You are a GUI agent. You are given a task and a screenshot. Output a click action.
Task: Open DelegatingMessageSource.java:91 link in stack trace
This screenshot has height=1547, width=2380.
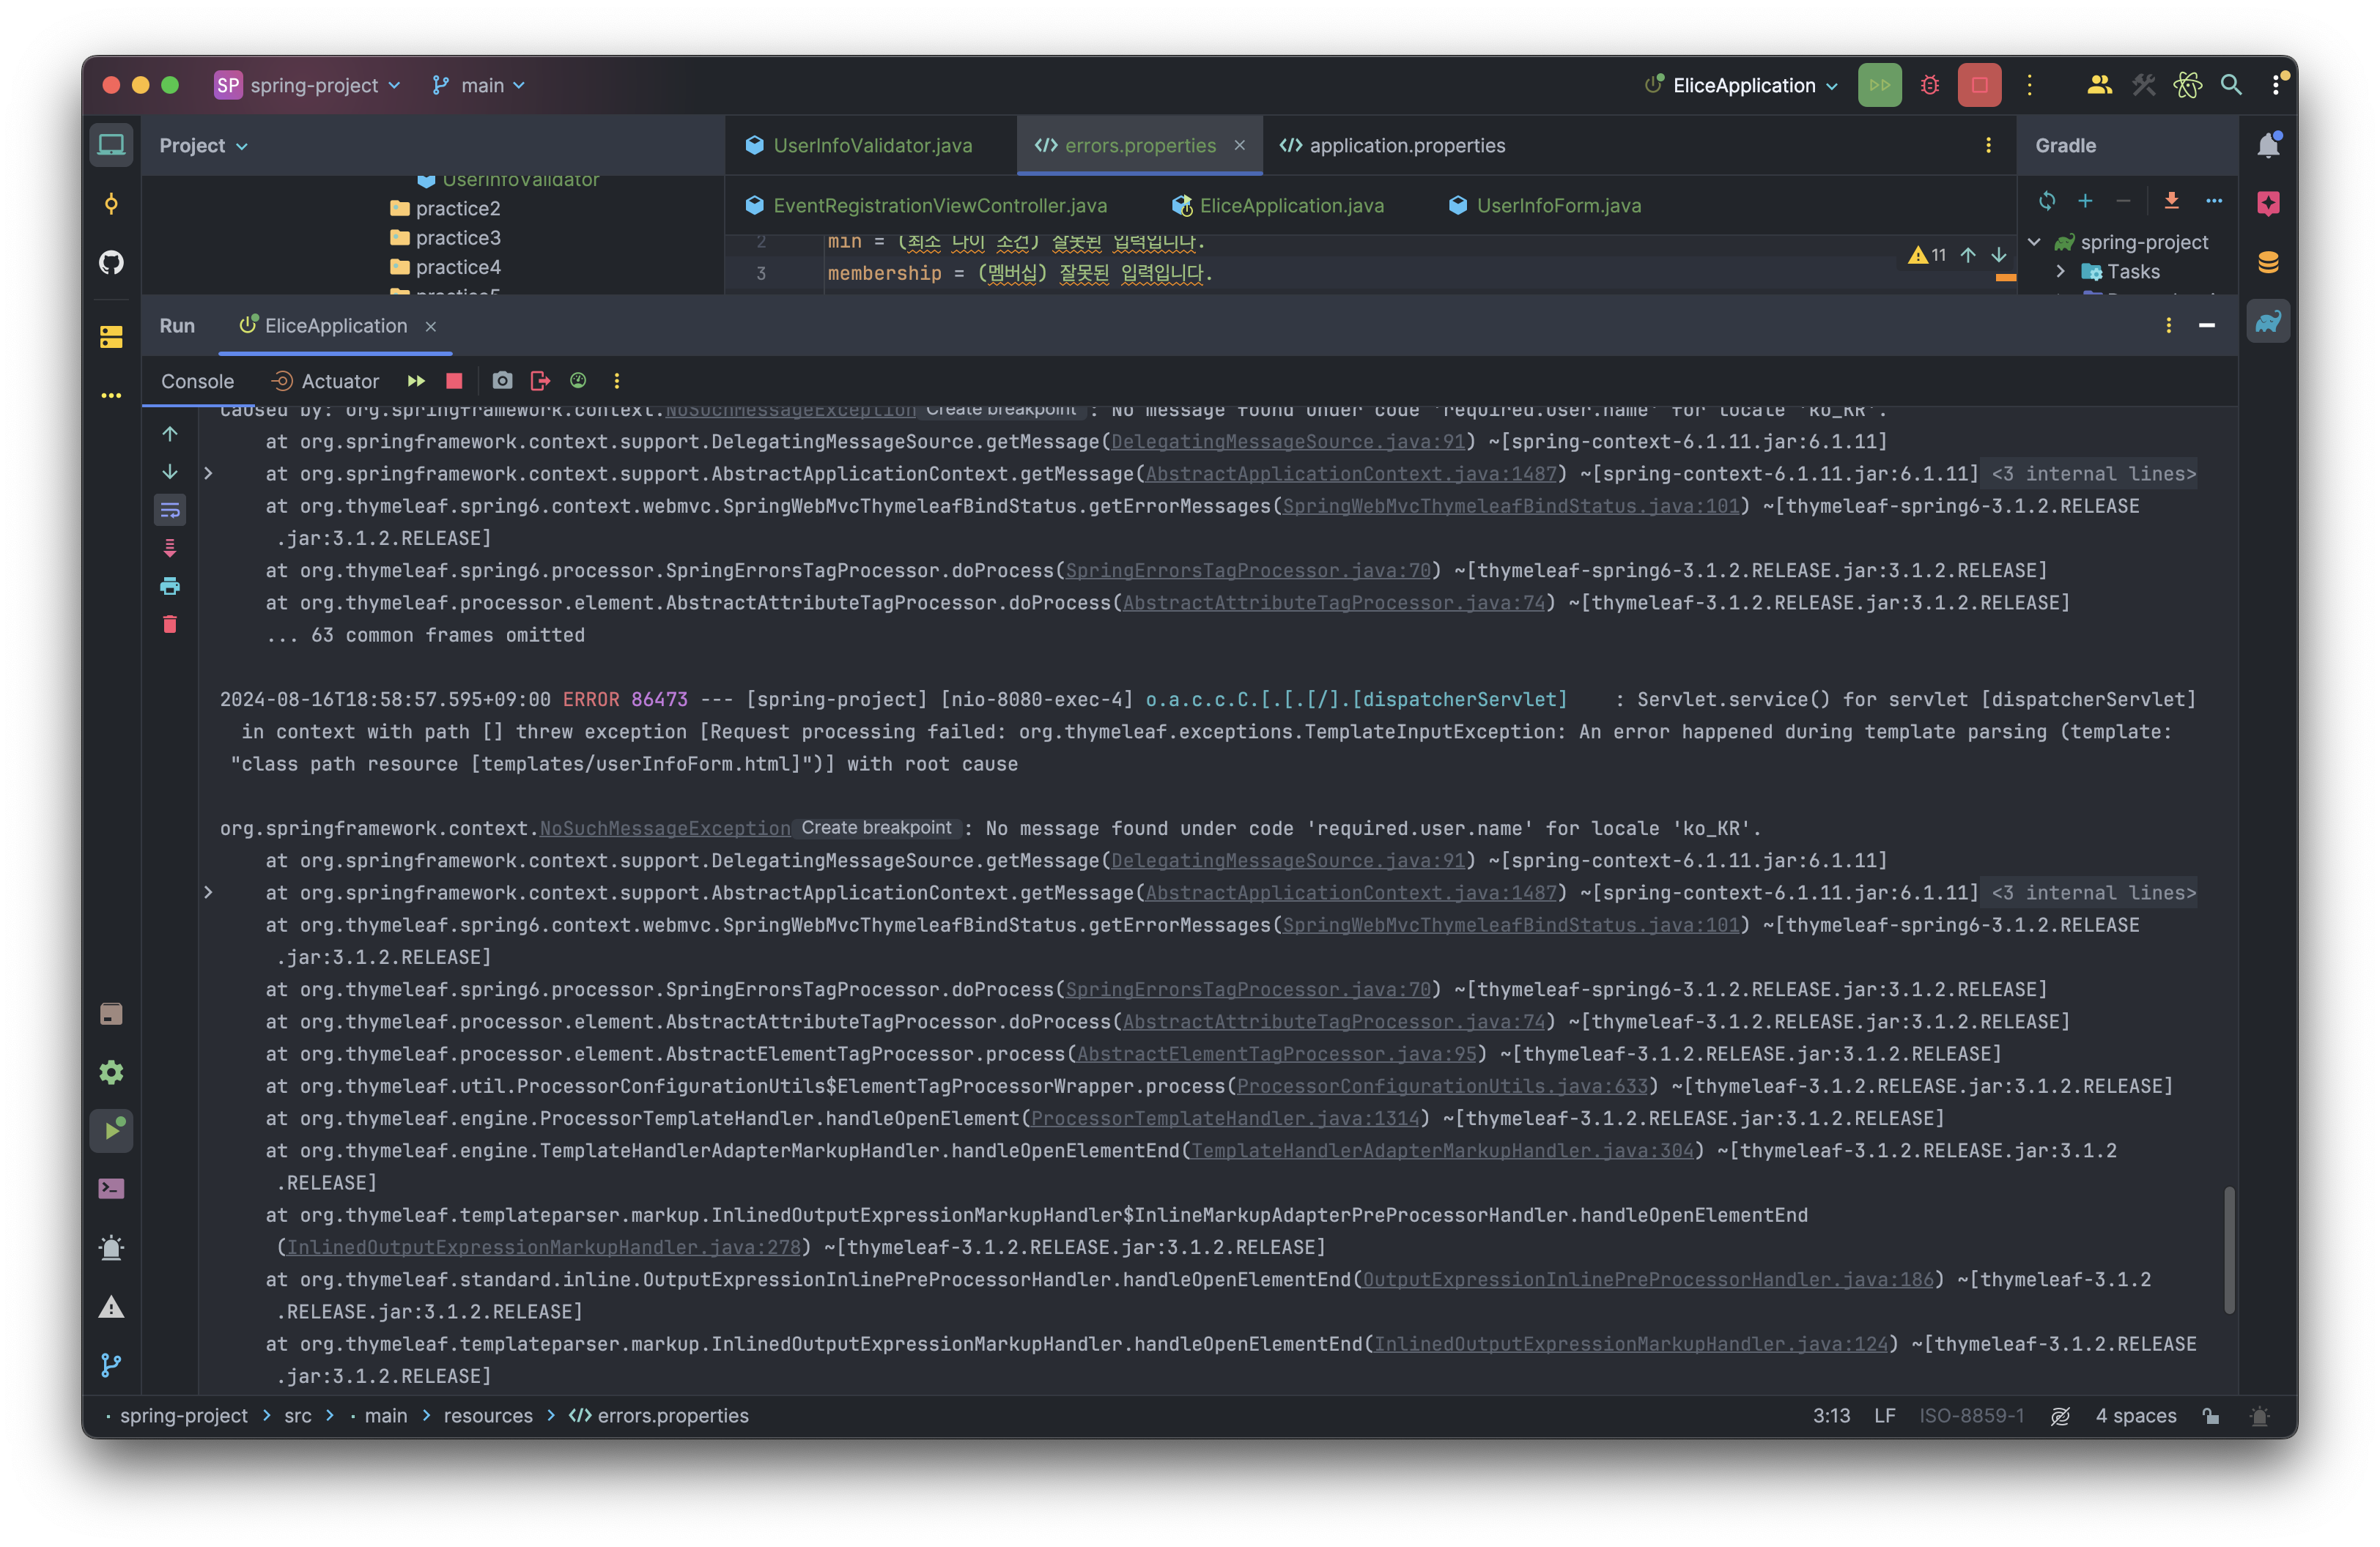tap(1288, 442)
